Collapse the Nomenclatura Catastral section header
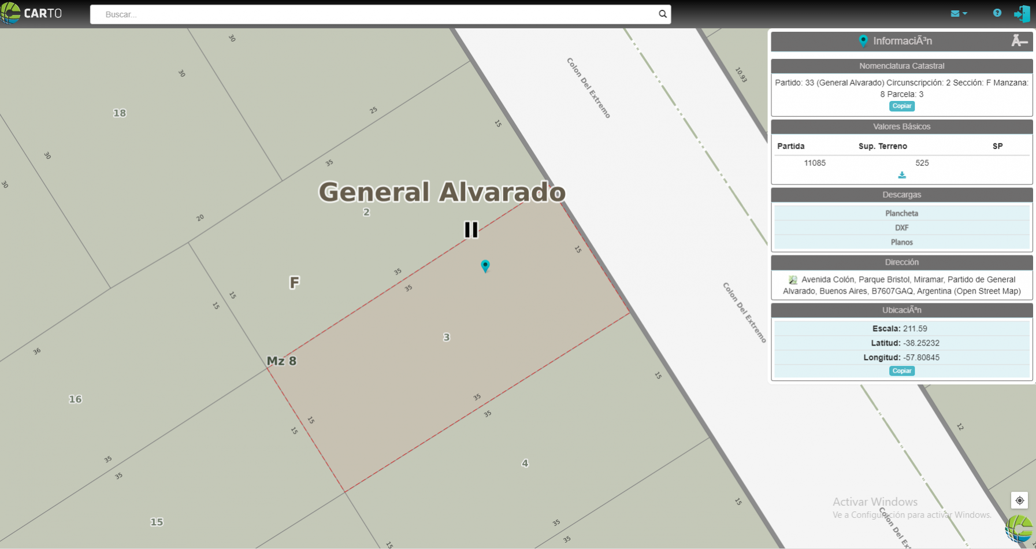 (901, 66)
